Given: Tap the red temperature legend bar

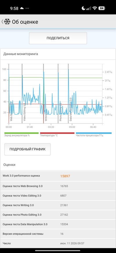Looking at the screenshot, I should point(57,133).
